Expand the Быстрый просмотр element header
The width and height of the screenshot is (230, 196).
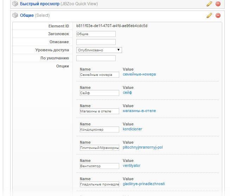(x=39, y=4)
